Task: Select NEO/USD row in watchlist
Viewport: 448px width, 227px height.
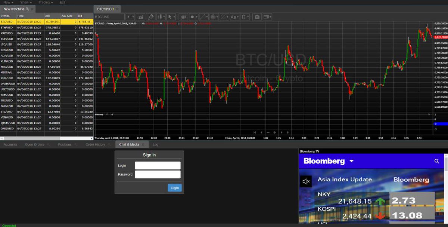Action: tap(47, 67)
